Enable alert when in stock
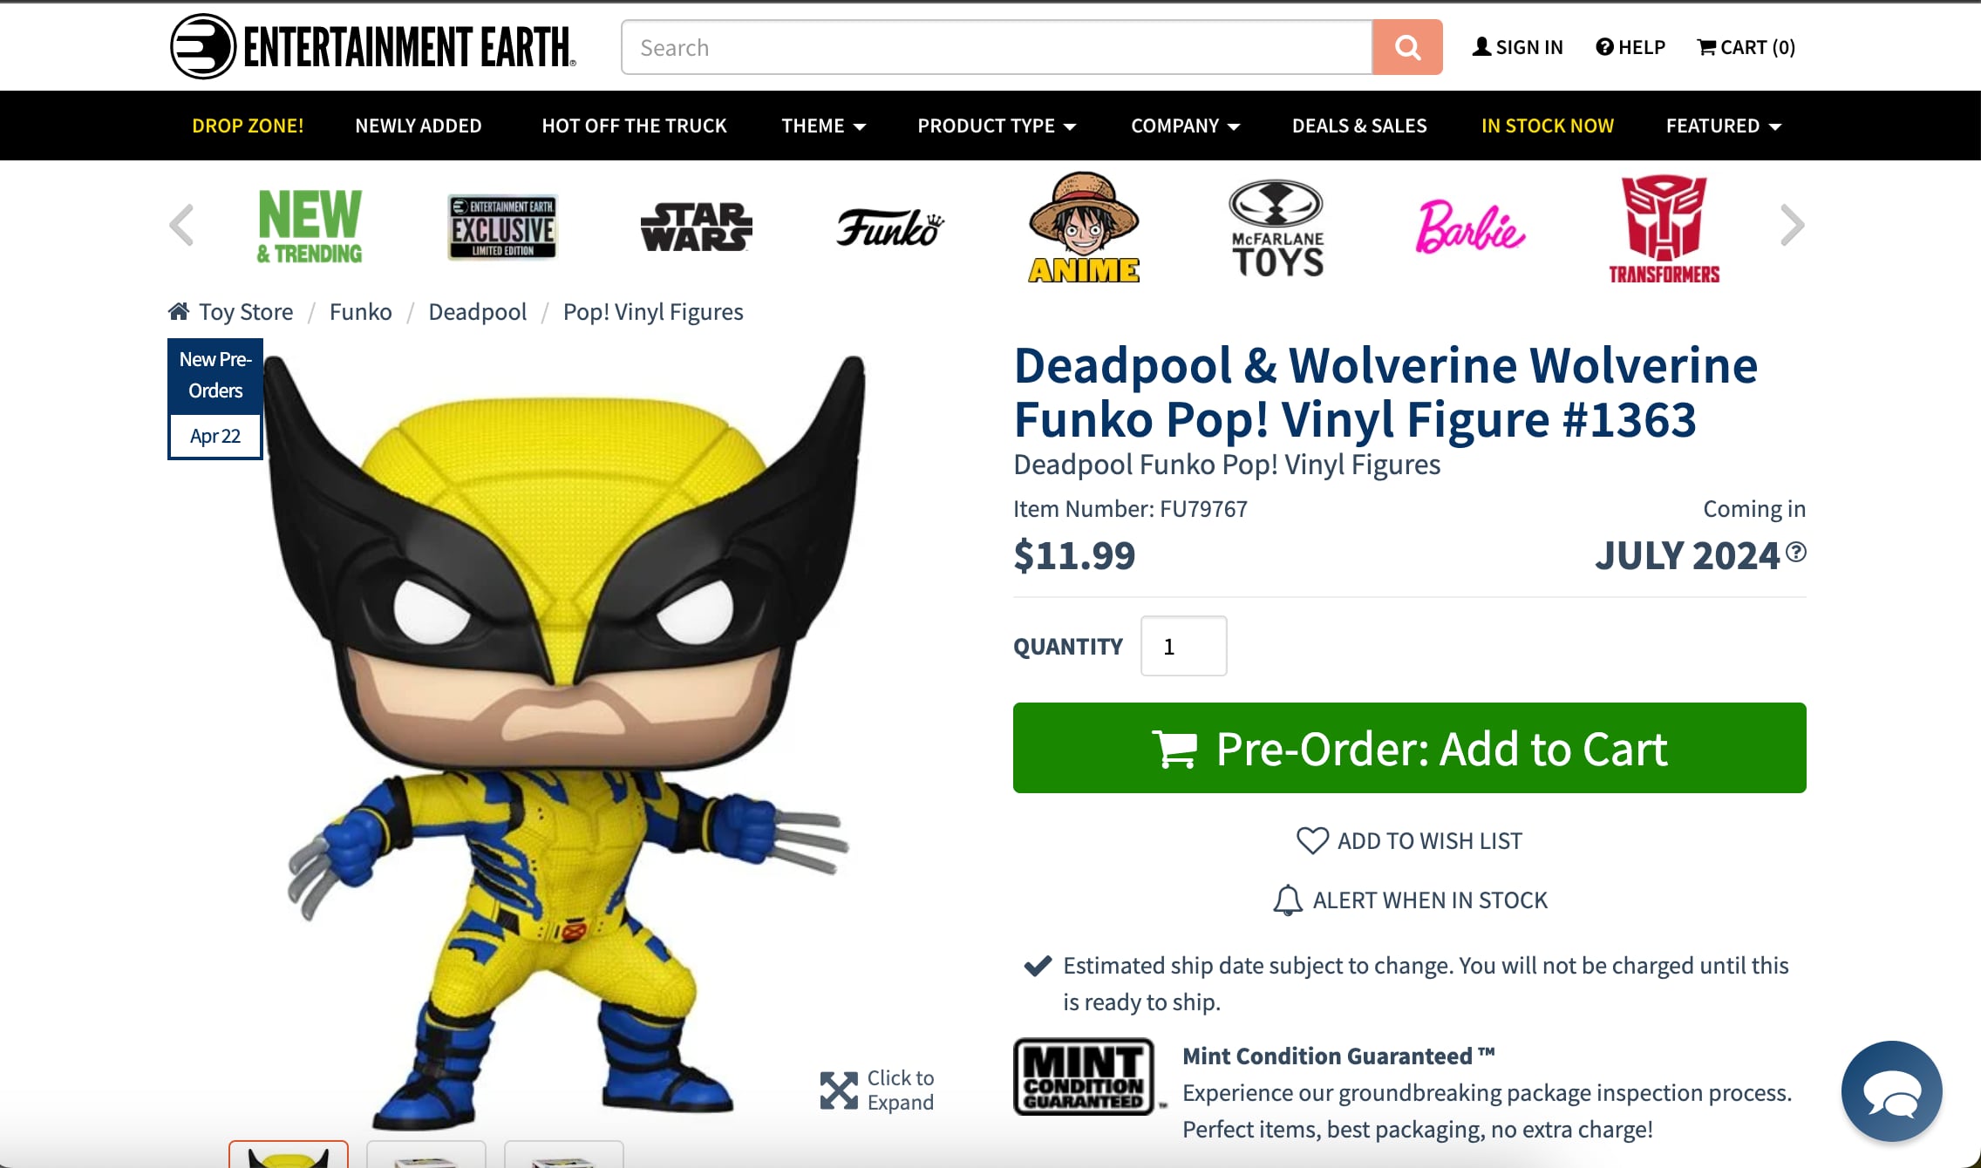The width and height of the screenshot is (1981, 1168). coord(1409,900)
